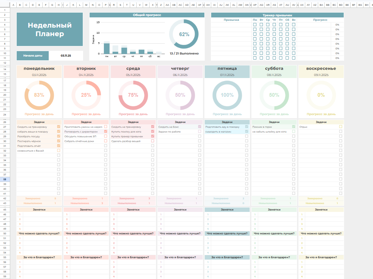
Task: Toggle the "собрать вещи в поездку" checkbox
Action: 59,131
